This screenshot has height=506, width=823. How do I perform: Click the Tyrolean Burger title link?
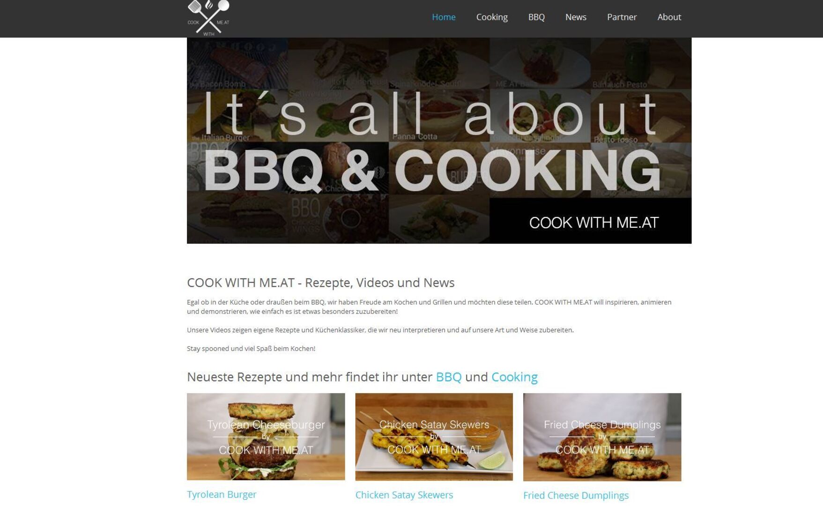point(222,494)
